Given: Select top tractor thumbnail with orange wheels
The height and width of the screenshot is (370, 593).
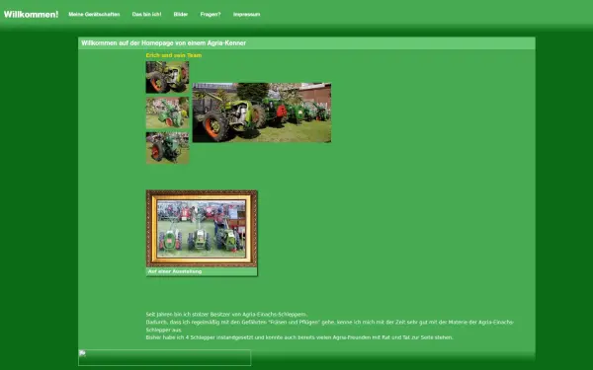Looking at the screenshot, I should [x=168, y=77].
